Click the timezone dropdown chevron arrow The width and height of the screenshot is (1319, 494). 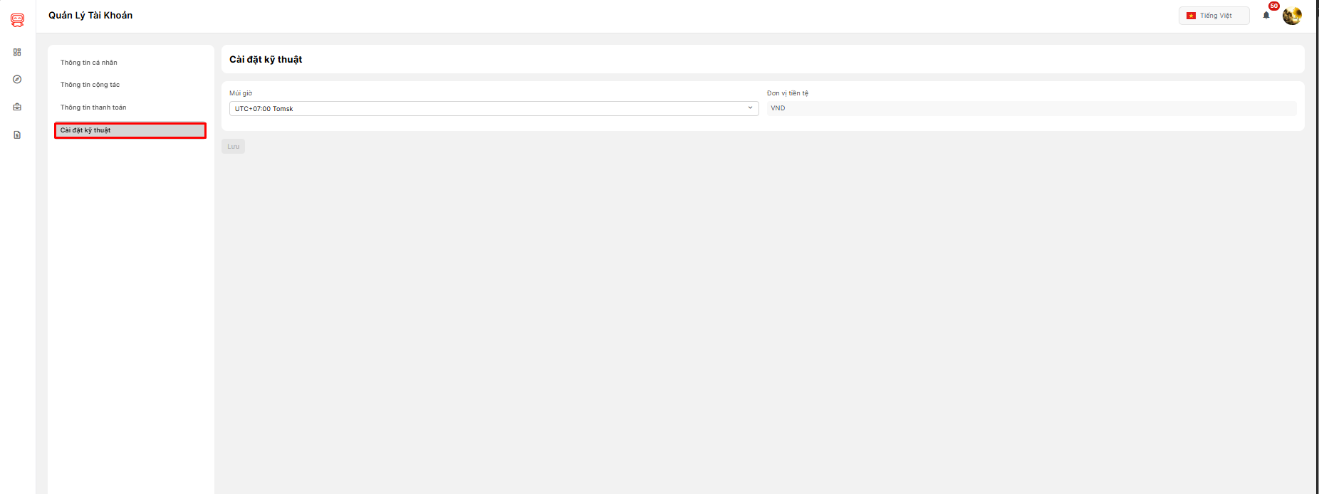pyautogui.click(x=750, y=108)
